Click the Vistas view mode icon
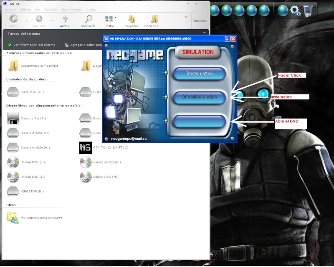 (109, 19)
